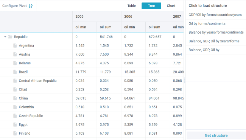The width and height of the screenshot is (246, 140).
Task: Click the 20.408 cell in Brazil row
Action: (x=177, y=72)
